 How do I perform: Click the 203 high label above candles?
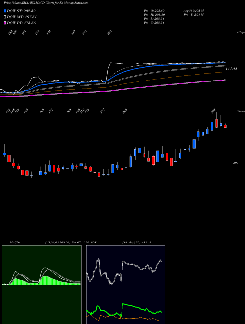[x=213, y=111]
